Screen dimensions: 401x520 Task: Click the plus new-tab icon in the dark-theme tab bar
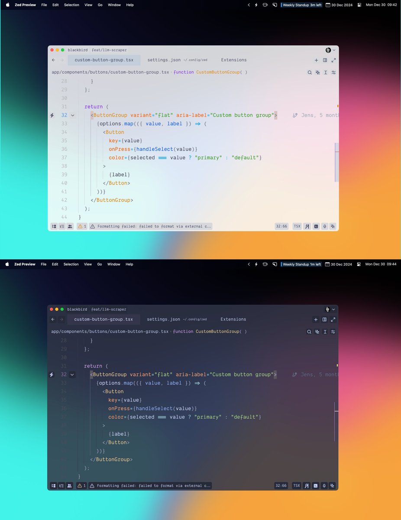click(316, 319)
